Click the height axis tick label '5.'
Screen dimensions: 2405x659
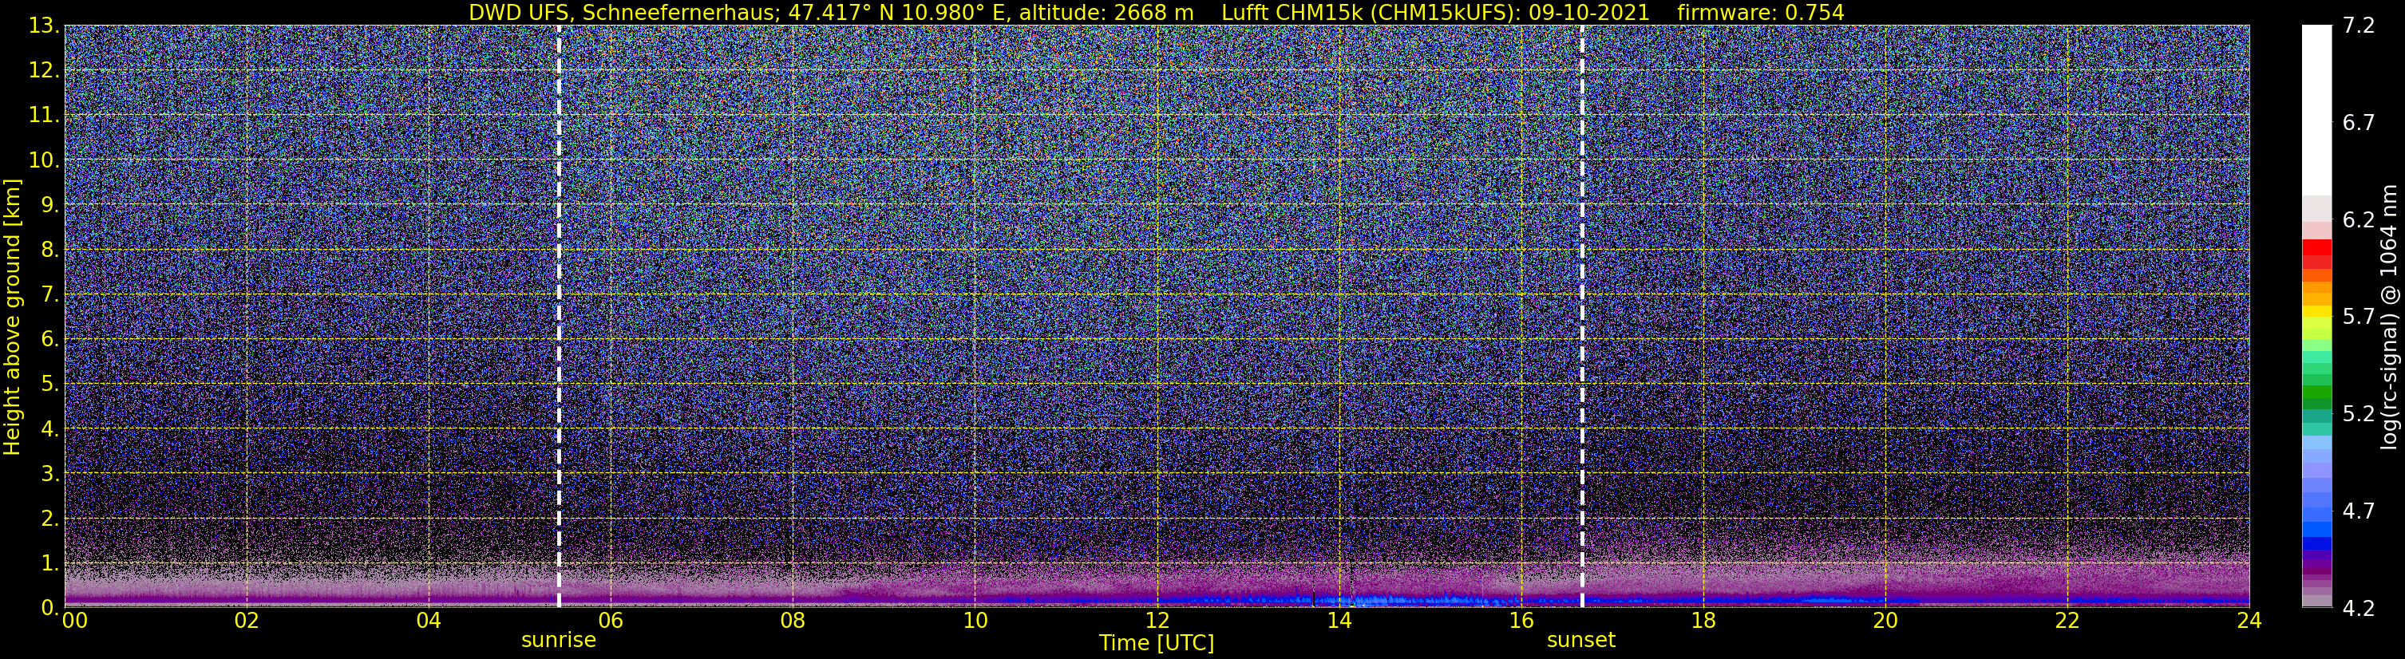pyautogui.click(x=49, y=385)
